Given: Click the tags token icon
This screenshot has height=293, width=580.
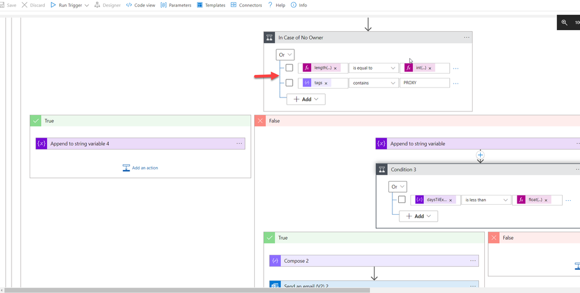Looking at the screenshot, I should (x=307, y=83).
